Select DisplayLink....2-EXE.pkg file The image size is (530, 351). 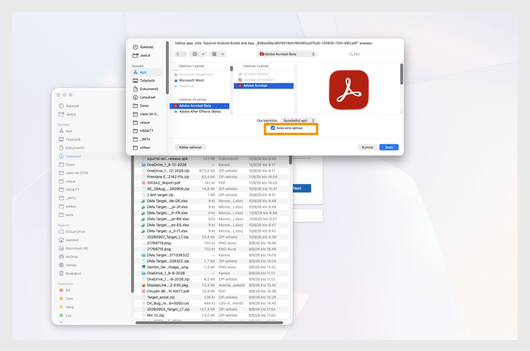click(211, 285)
